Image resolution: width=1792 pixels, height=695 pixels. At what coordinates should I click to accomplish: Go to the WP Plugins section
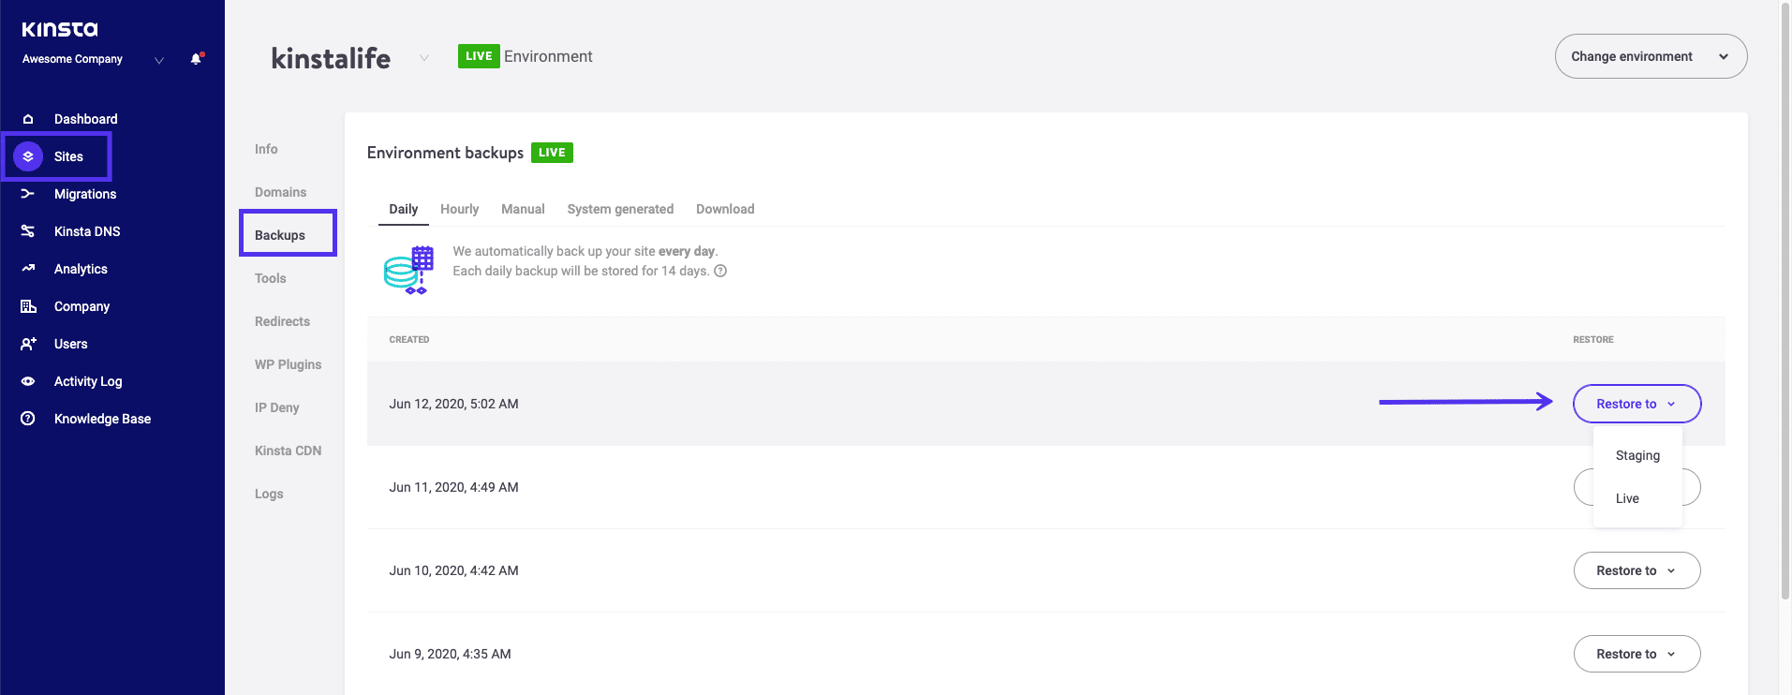coord(288,364)
